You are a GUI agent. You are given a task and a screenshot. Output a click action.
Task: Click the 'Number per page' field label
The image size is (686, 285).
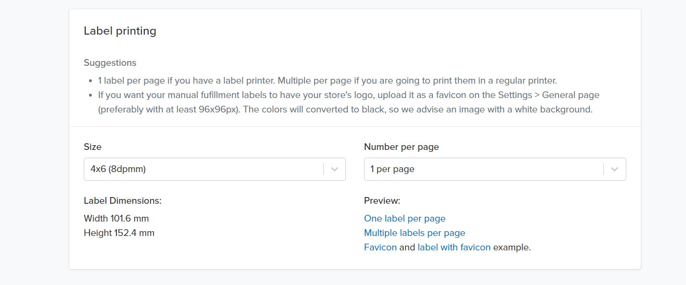point(401,147)
